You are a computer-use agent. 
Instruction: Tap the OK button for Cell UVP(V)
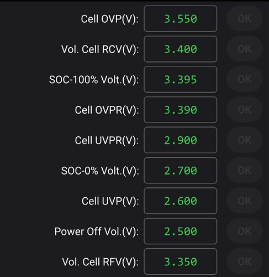click(x=244, y=201)
